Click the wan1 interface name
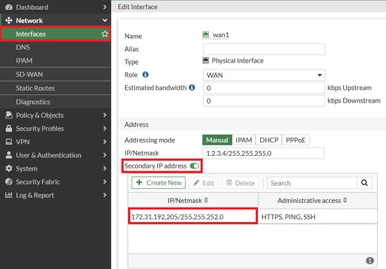The image size is (386, 269). (221, 35)
